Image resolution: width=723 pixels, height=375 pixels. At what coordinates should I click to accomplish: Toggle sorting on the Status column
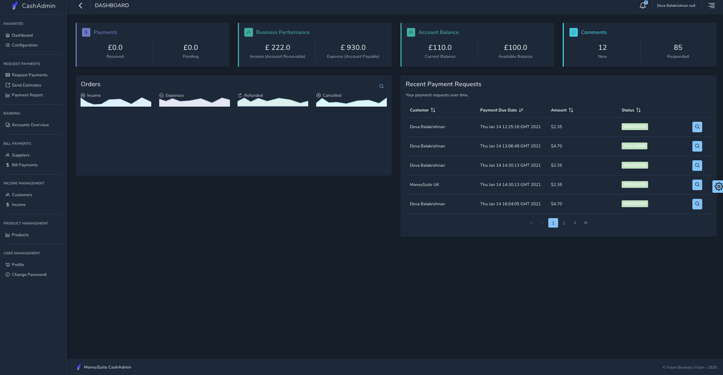pos(638,110)
